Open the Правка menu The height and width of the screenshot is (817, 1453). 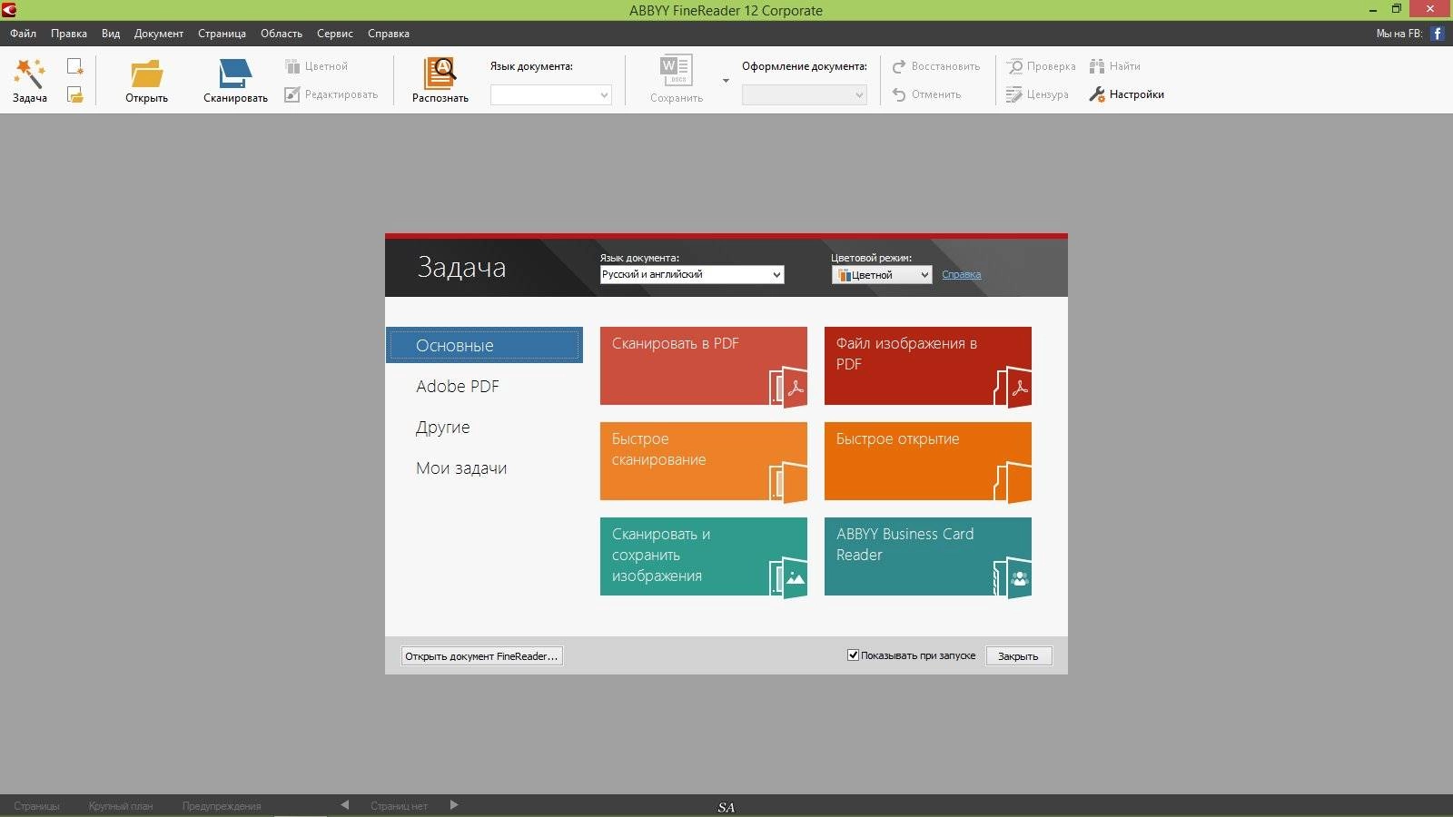(x=69, y=34)
